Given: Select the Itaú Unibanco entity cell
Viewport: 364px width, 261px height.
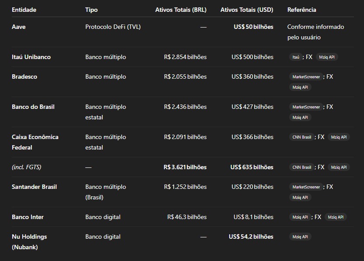Looking at the screenshot, I should click(31, 57).
